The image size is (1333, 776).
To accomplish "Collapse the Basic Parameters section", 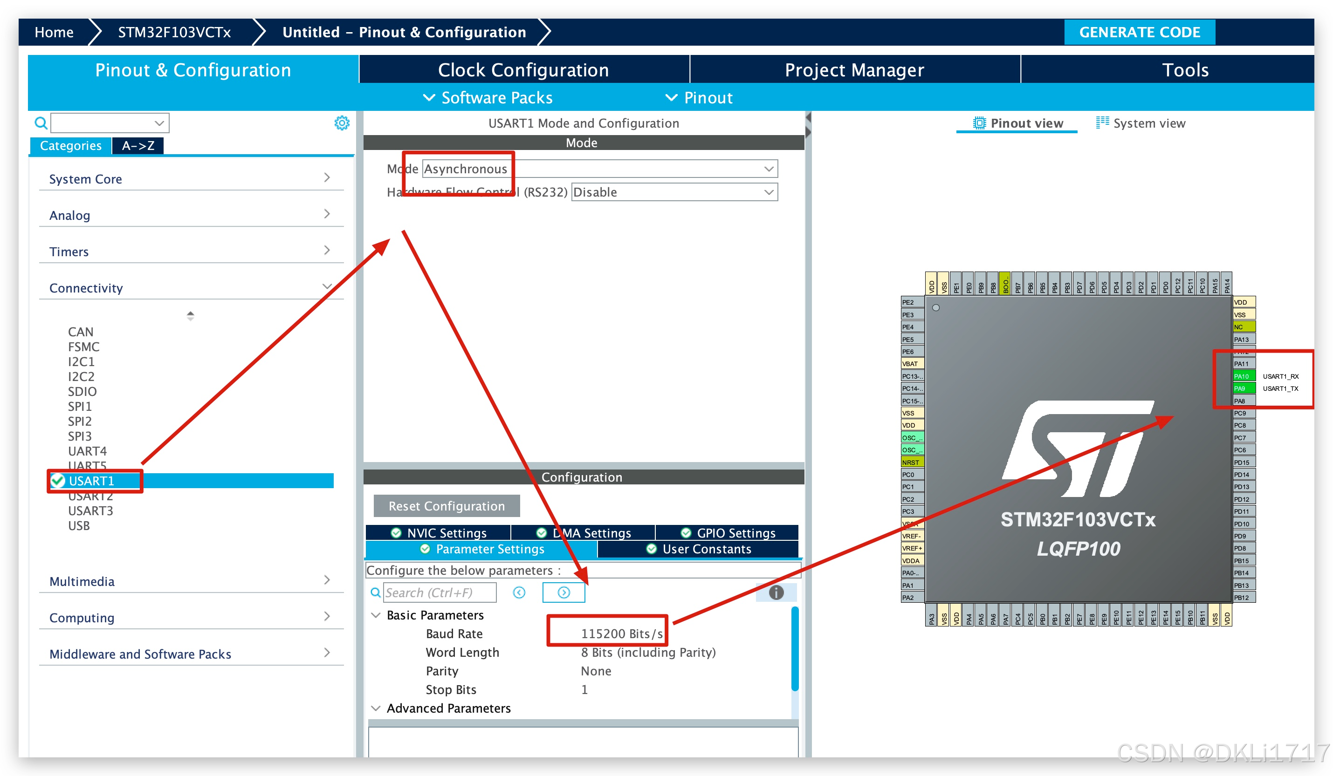I will (376, 615).
